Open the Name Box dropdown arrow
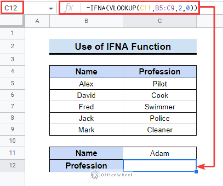The height and width of the screenshot is (186, 223). (51, 8)
